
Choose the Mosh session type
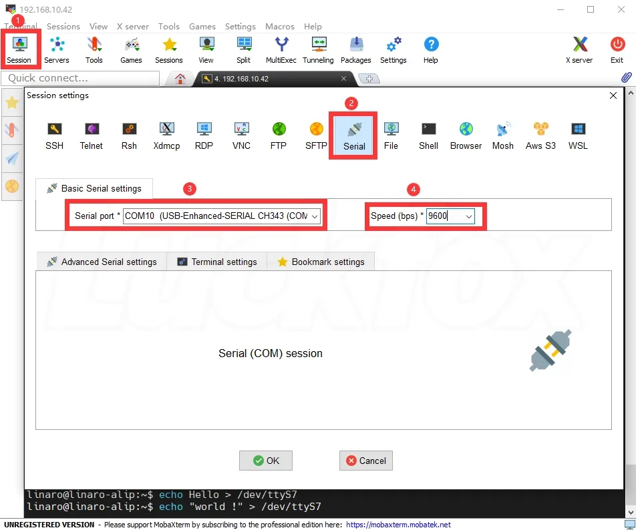point(503,136)
